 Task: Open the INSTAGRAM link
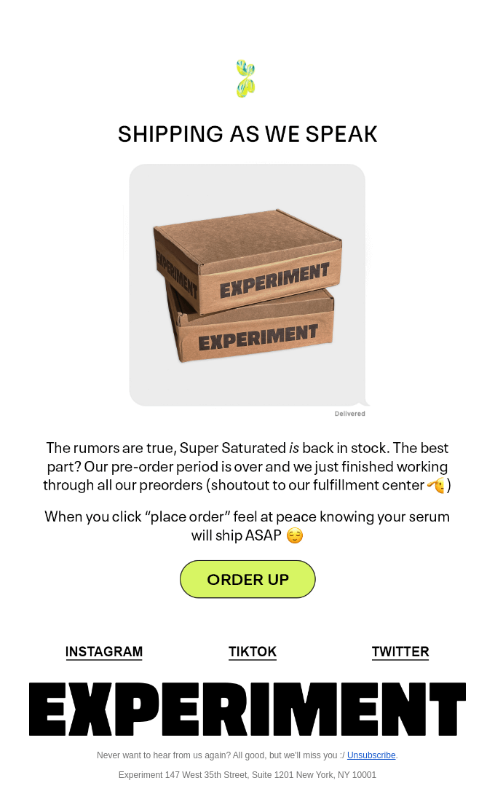tap(104, 651)
